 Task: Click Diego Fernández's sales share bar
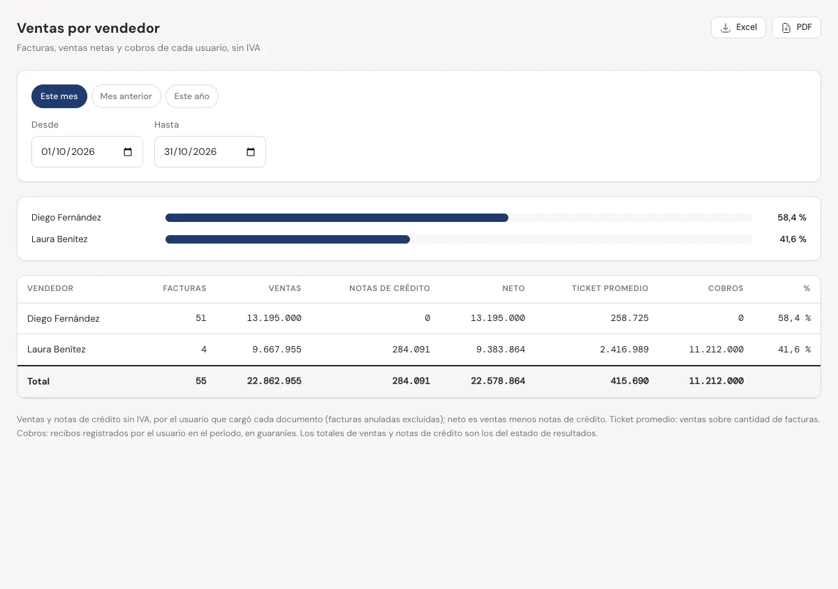(x=337, y=218)
